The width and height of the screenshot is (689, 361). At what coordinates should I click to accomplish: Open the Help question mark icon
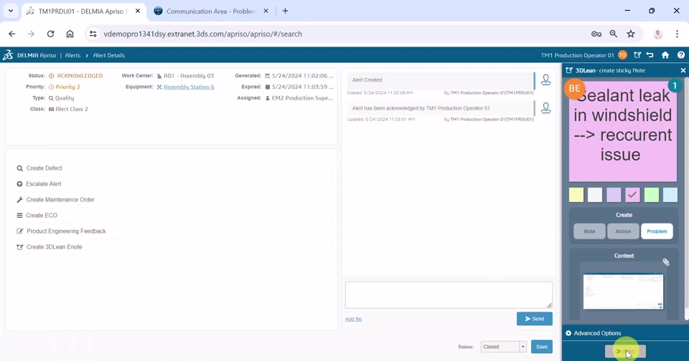(680, 55)
